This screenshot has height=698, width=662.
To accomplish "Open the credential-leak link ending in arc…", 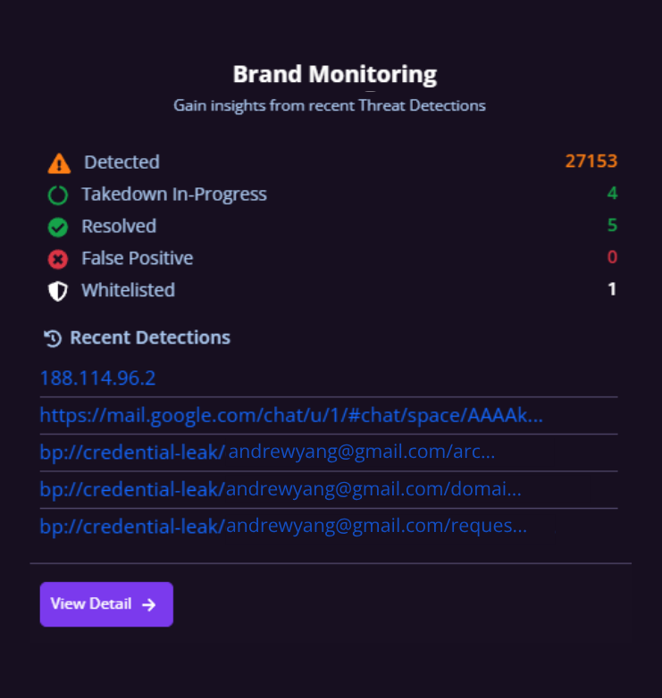I will [267, 453].
